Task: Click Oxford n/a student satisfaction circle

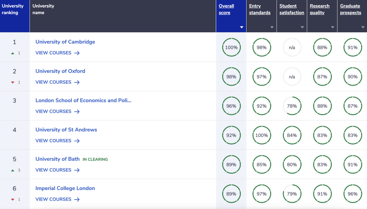Action: coord(292,77)
